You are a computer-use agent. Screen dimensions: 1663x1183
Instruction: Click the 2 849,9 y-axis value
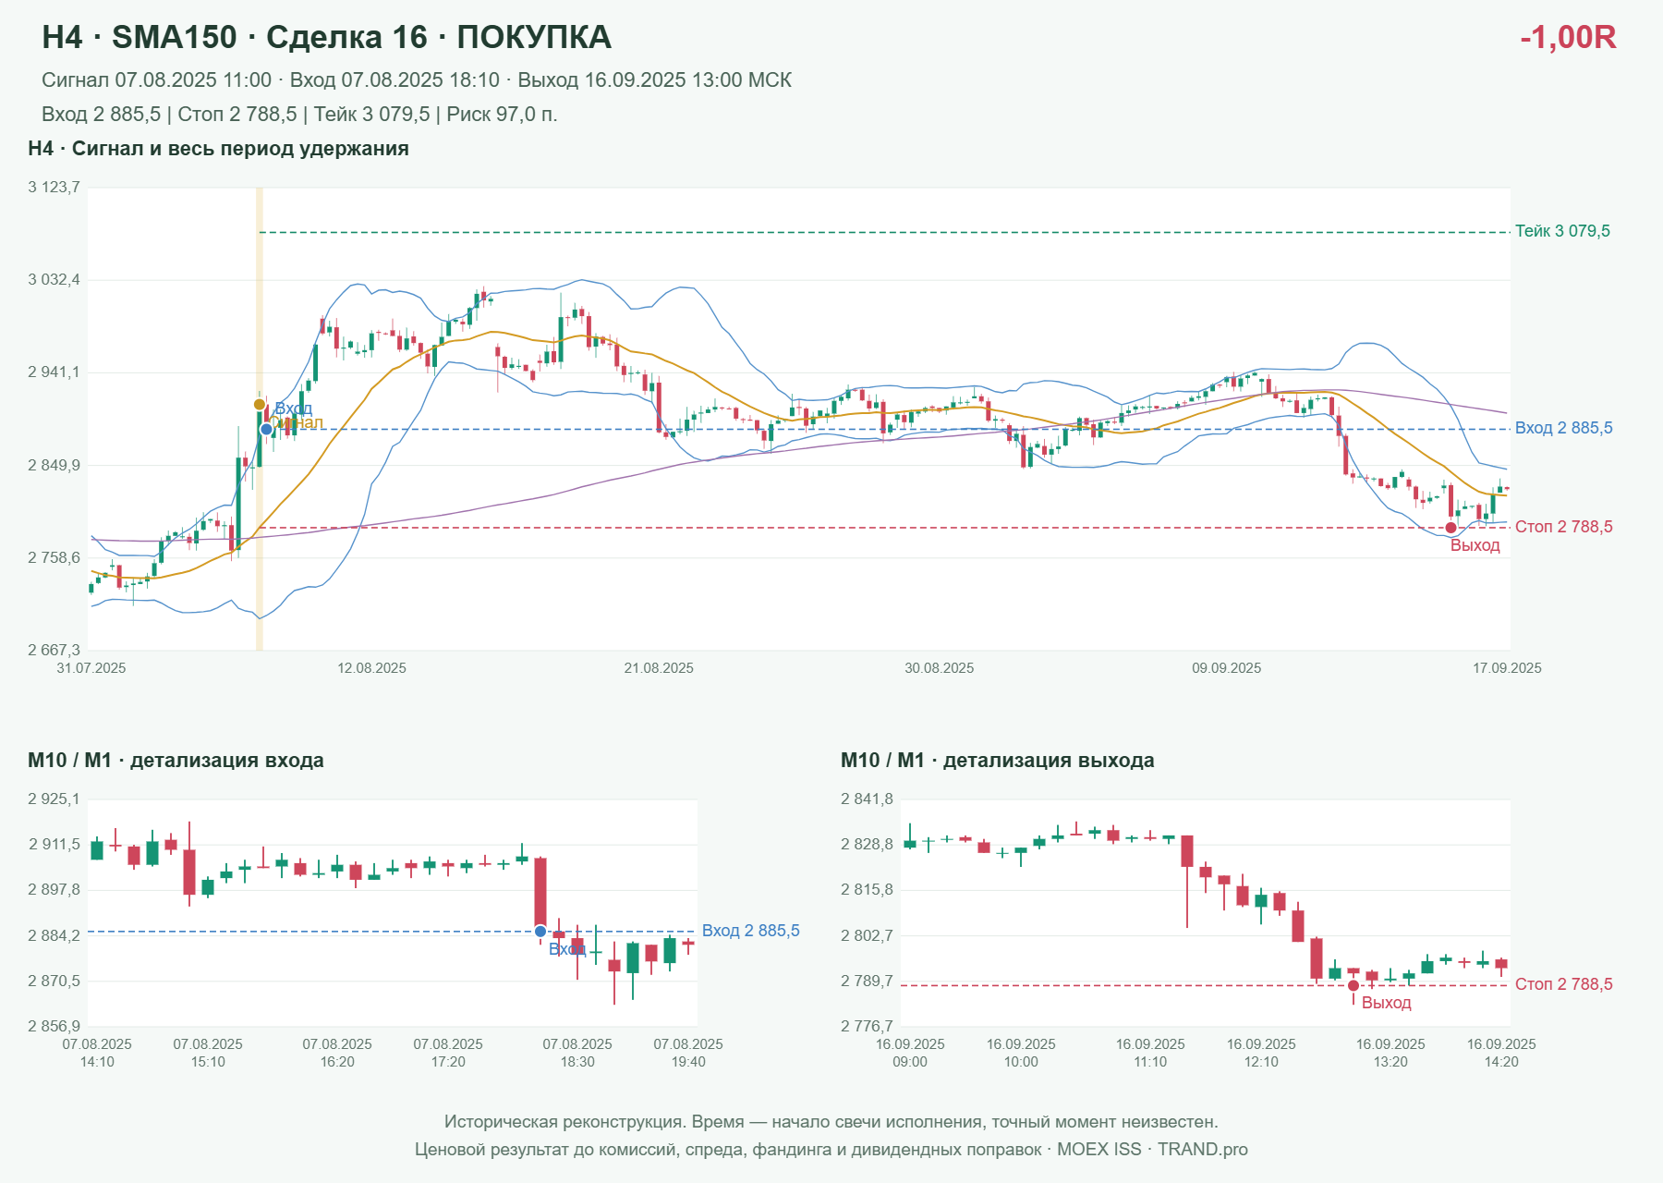[54, 465]
